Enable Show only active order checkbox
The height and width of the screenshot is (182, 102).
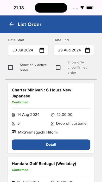(x=10, y=67)
